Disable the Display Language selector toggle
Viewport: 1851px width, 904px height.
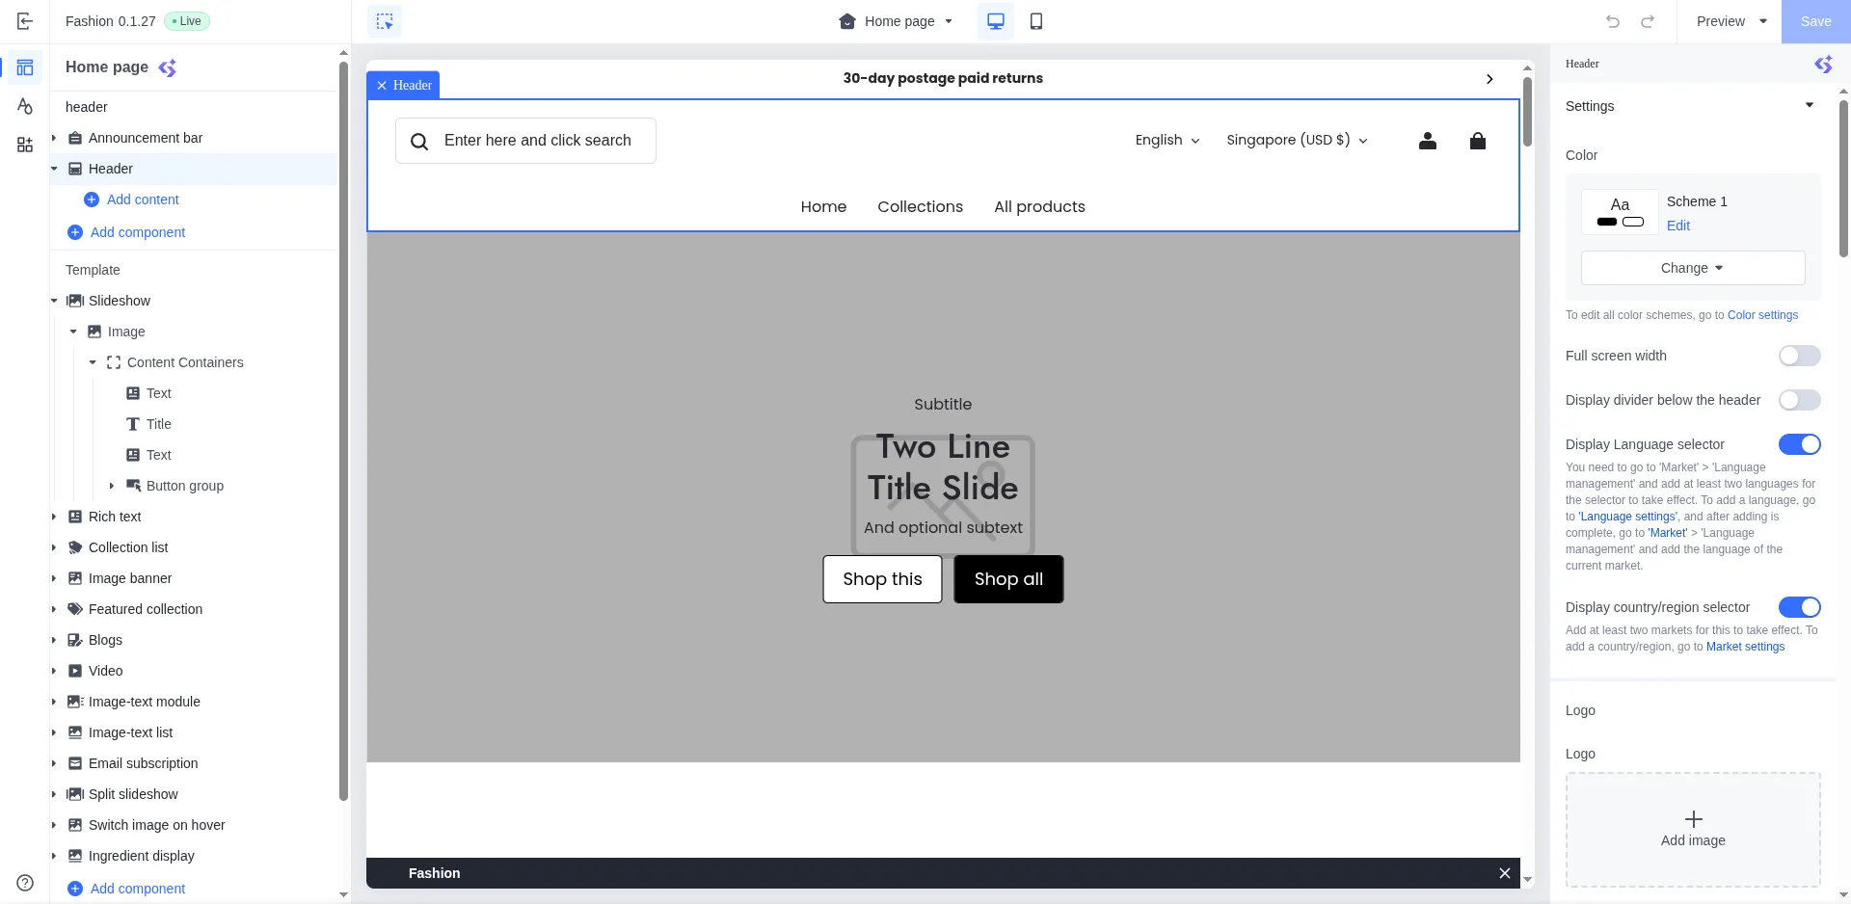tap(1800, 444)
